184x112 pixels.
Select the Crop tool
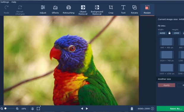[x=111, y=10]
